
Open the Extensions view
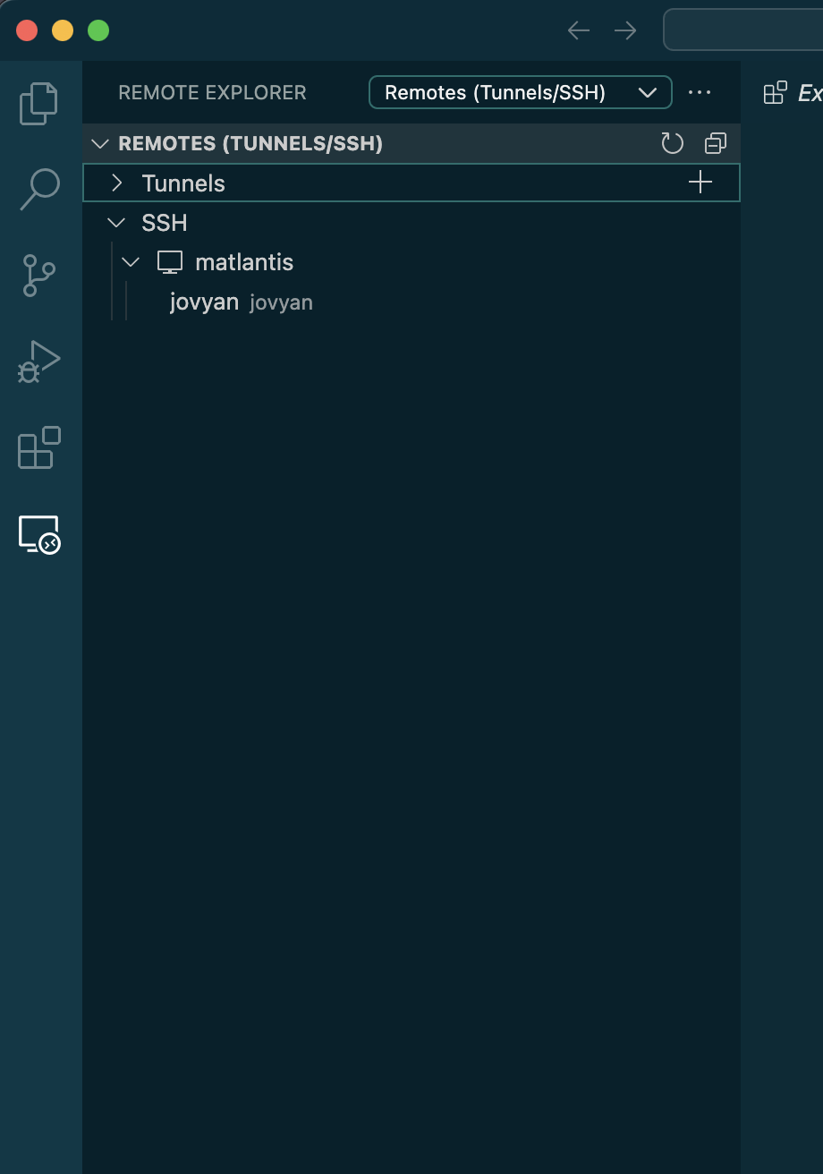[39, 447]
